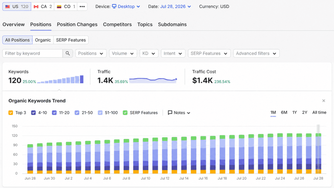Click the keyword search magnifier icon
Image resolution: width=334 pixels, height=188 pixels.
pos(68,53)
